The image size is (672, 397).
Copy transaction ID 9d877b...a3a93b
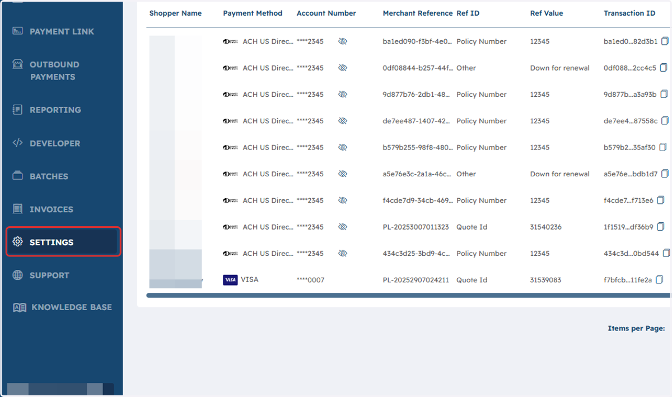pyautogui.click(x=664, y=94)
